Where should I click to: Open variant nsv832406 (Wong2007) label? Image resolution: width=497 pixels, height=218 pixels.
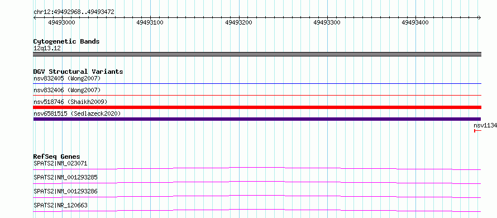[67, 90]
